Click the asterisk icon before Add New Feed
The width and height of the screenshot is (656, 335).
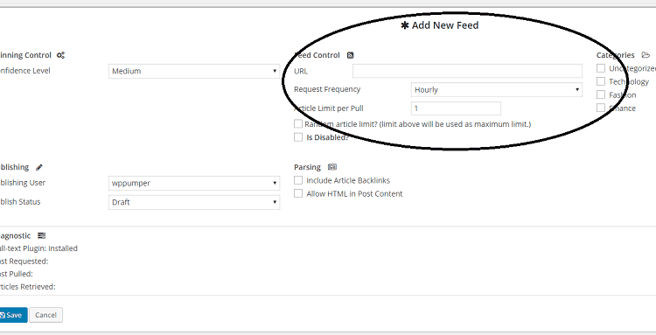(405, 25)
